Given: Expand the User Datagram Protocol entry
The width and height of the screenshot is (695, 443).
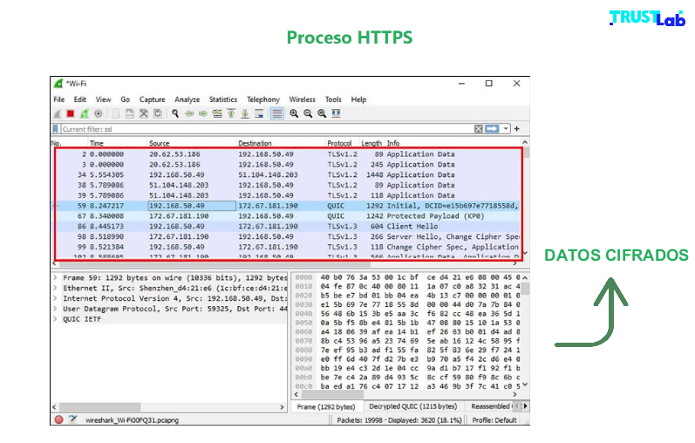Looking at the screenshot, I should point(55,309).
